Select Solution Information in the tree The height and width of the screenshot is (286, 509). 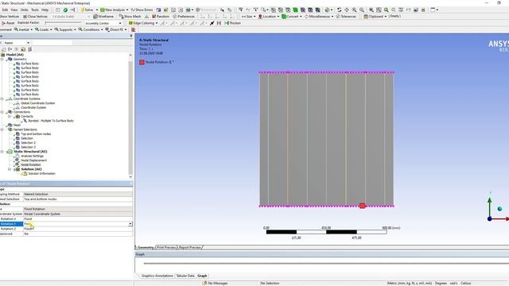pyautogui.click(x=41, y=173)
